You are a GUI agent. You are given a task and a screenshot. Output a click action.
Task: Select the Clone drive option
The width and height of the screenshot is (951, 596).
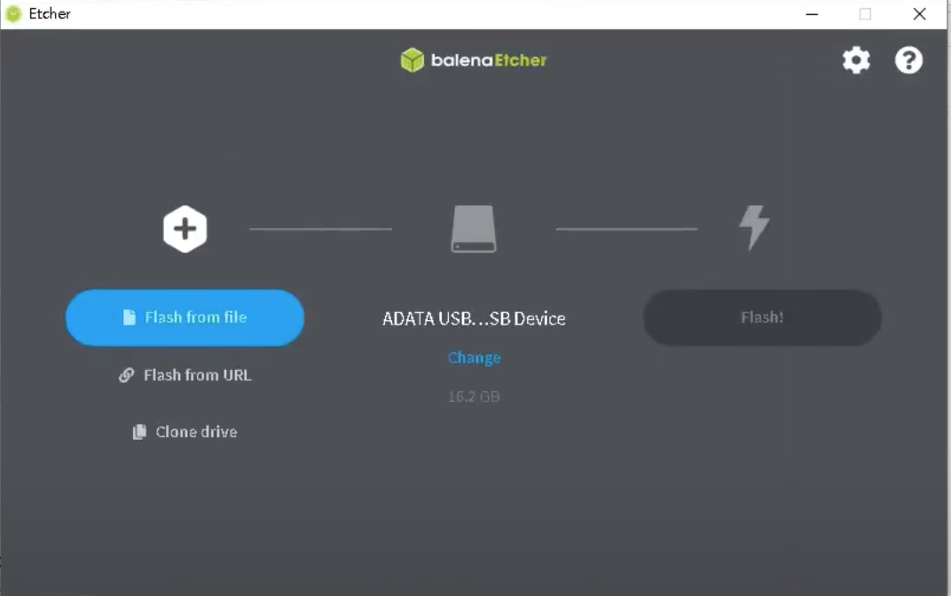point(196,432)
